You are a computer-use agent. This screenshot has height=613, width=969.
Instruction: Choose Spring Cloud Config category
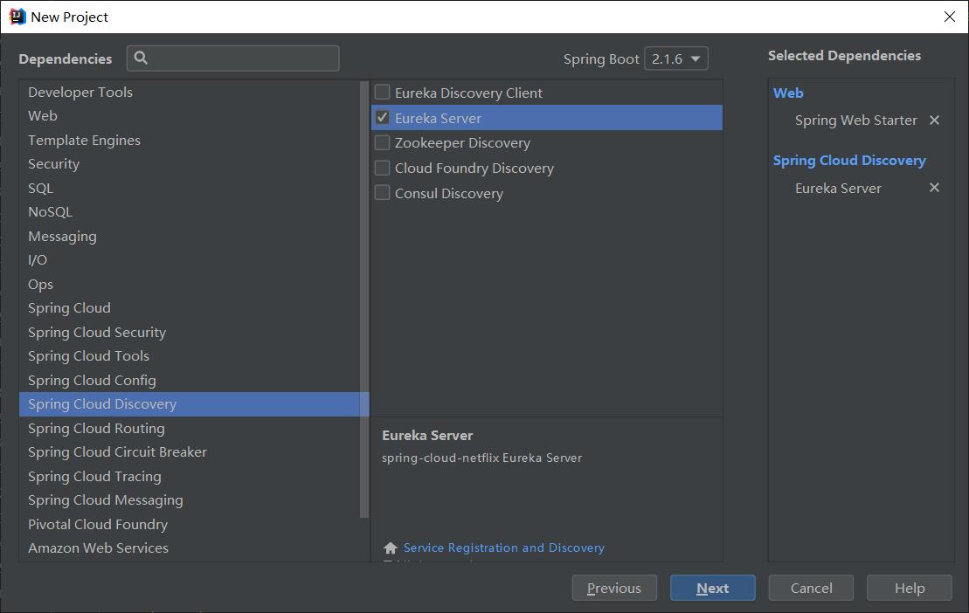coord(189,380)
